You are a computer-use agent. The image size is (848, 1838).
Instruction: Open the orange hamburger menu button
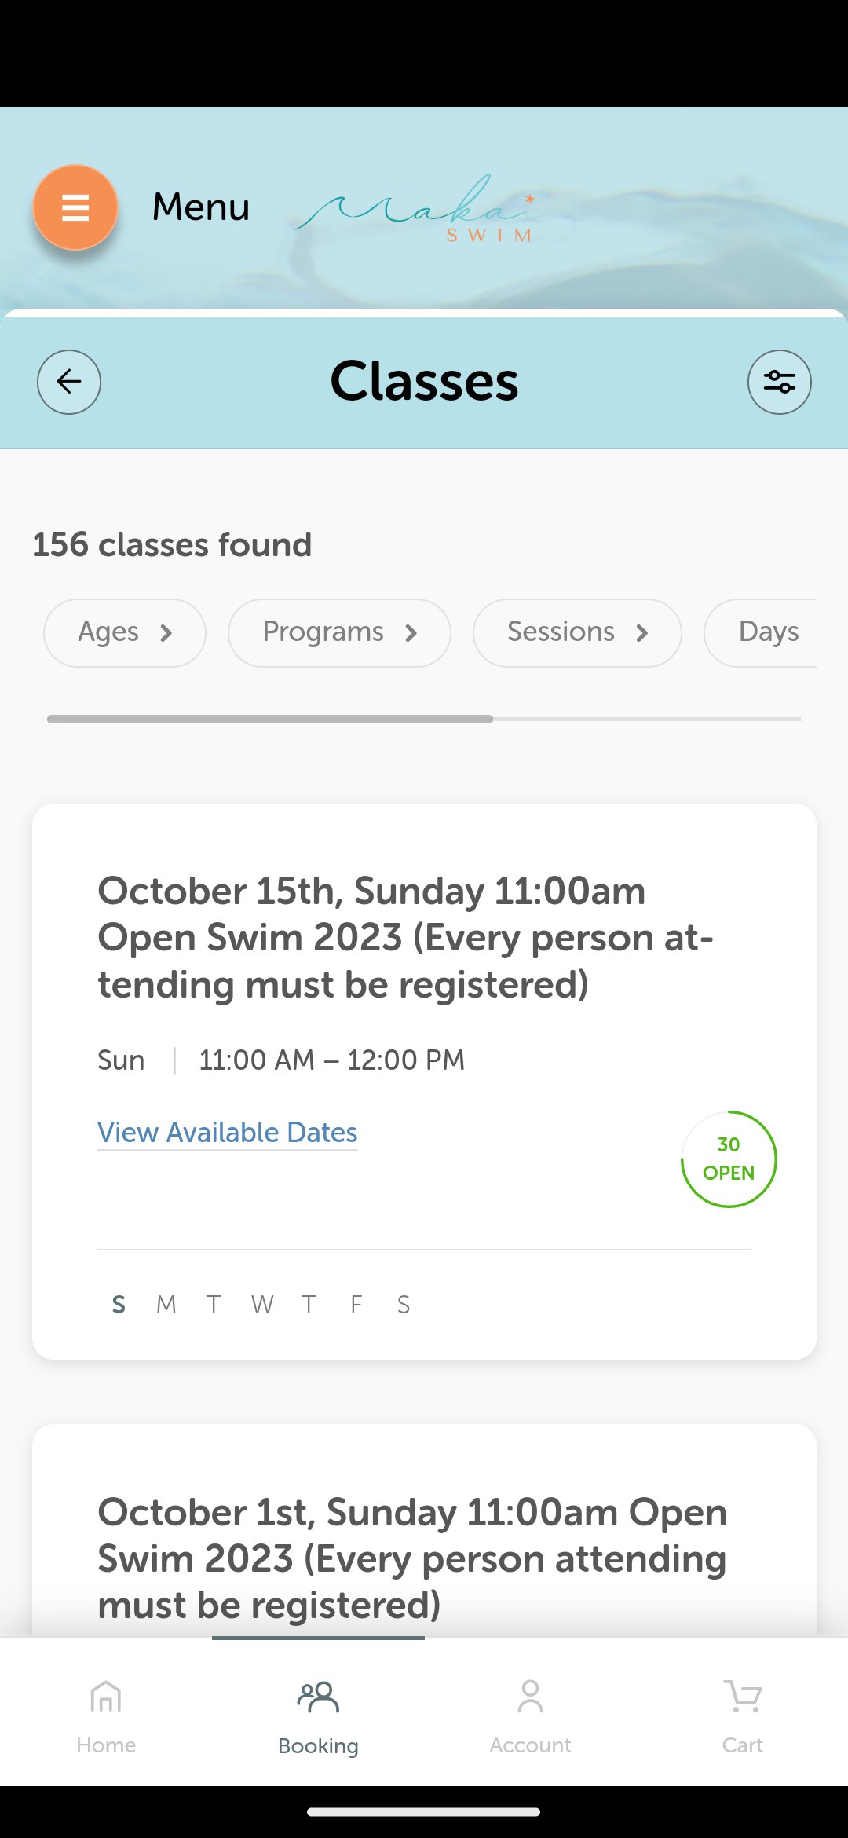point(75,207)
